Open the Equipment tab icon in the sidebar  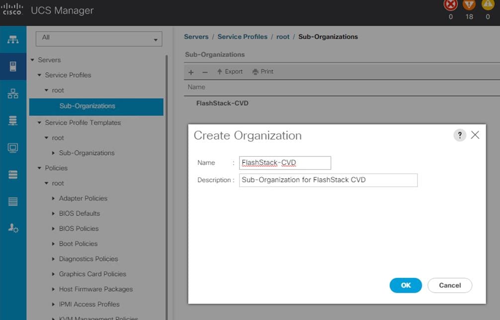[13, 40]
